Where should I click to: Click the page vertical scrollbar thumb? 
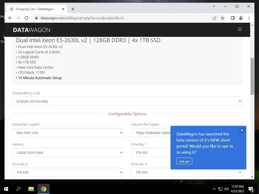[x=252, y=76]
